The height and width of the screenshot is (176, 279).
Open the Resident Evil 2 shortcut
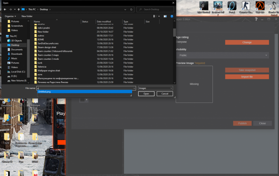[x=218, y=6]
